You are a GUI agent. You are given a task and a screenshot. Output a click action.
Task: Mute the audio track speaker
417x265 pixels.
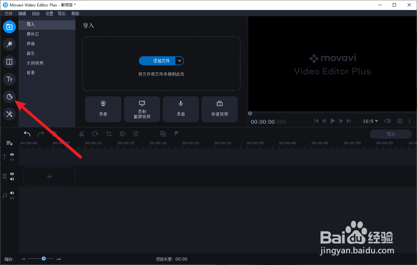point(12,193)
